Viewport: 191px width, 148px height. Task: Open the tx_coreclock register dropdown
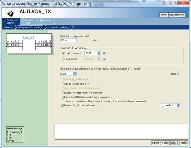click(178, 105)
